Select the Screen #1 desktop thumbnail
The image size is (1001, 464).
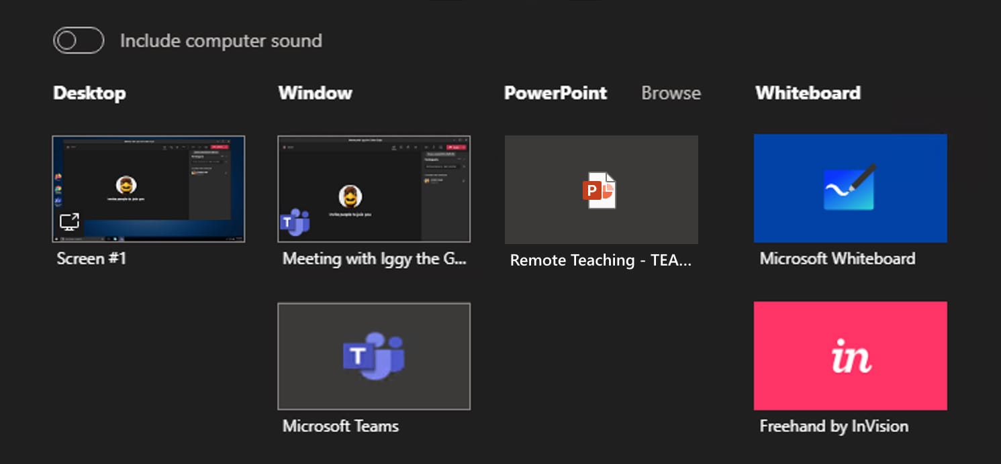(x=148, y=189)
